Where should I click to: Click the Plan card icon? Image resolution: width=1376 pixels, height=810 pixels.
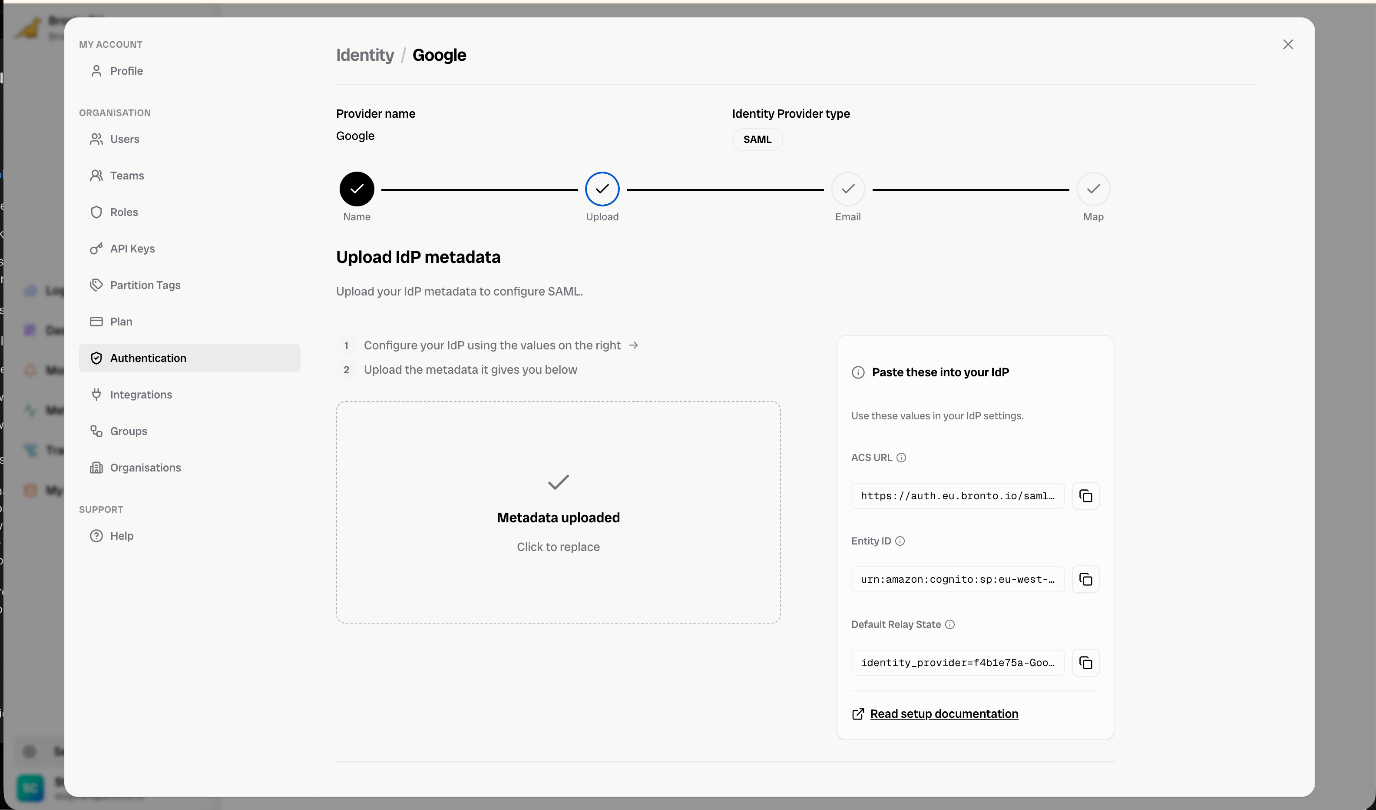96,322
